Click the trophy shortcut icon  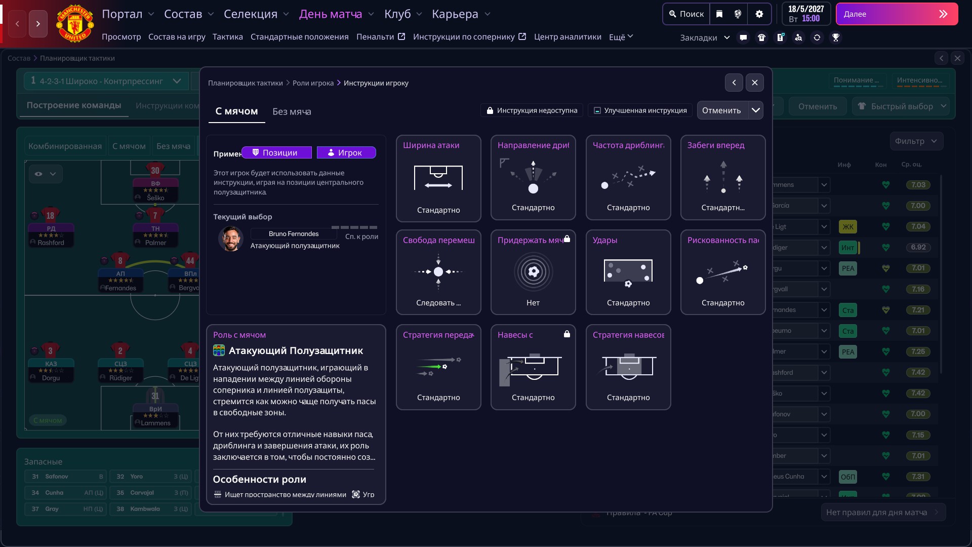pos(836,37)
